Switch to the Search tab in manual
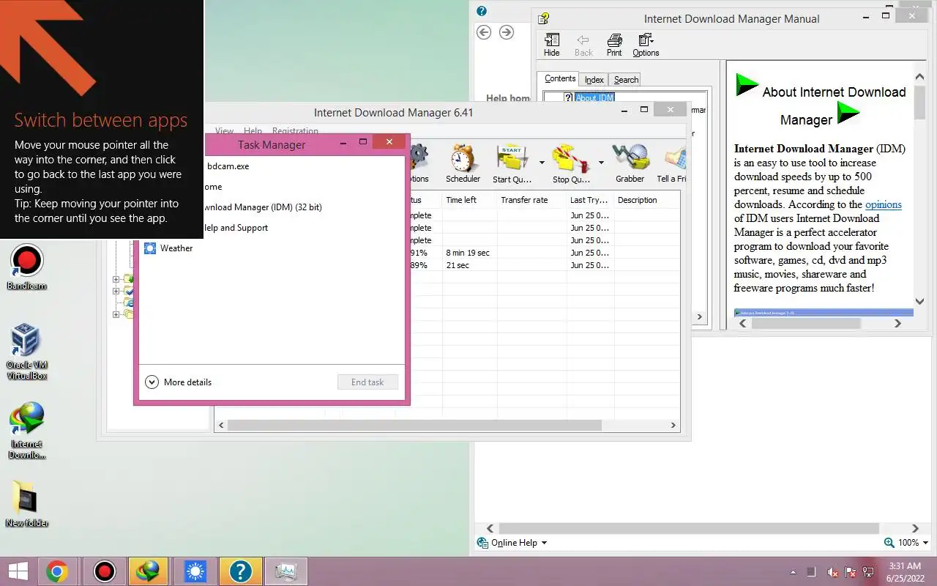 tap(626, 80)
